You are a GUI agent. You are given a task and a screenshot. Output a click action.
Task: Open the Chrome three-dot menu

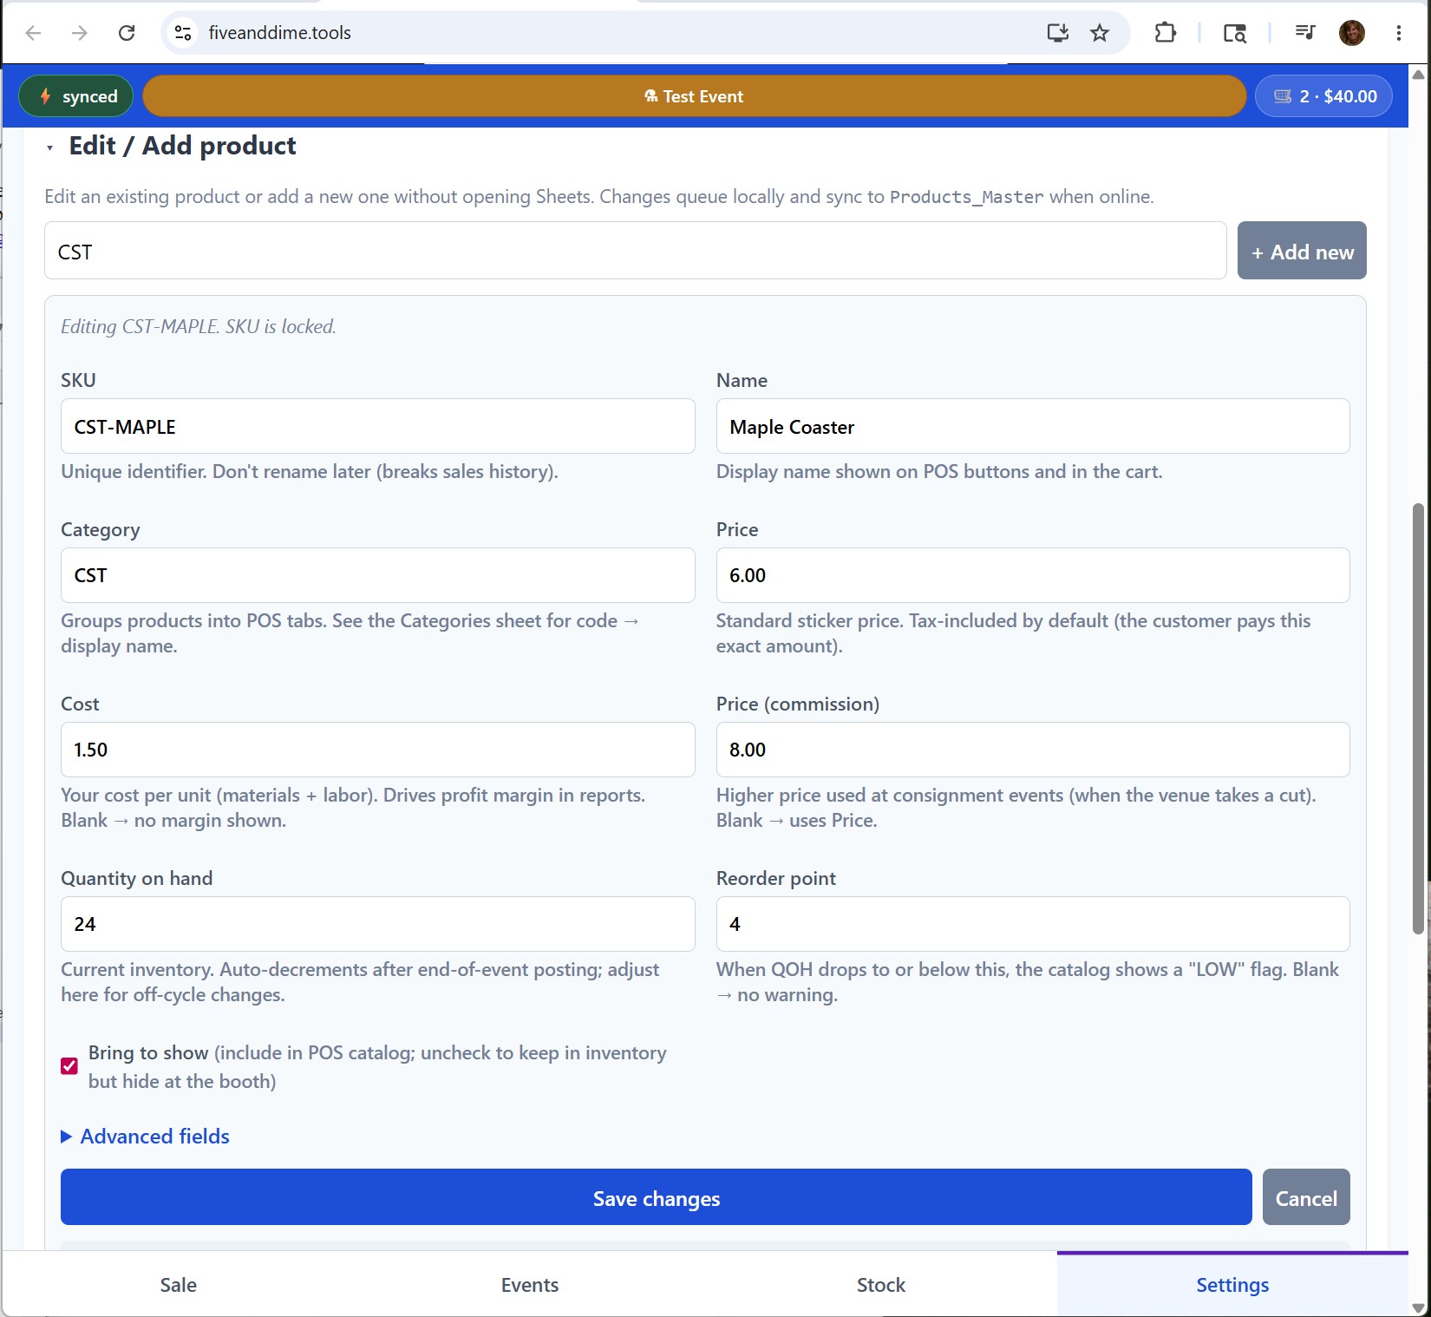coord(1399,33)
